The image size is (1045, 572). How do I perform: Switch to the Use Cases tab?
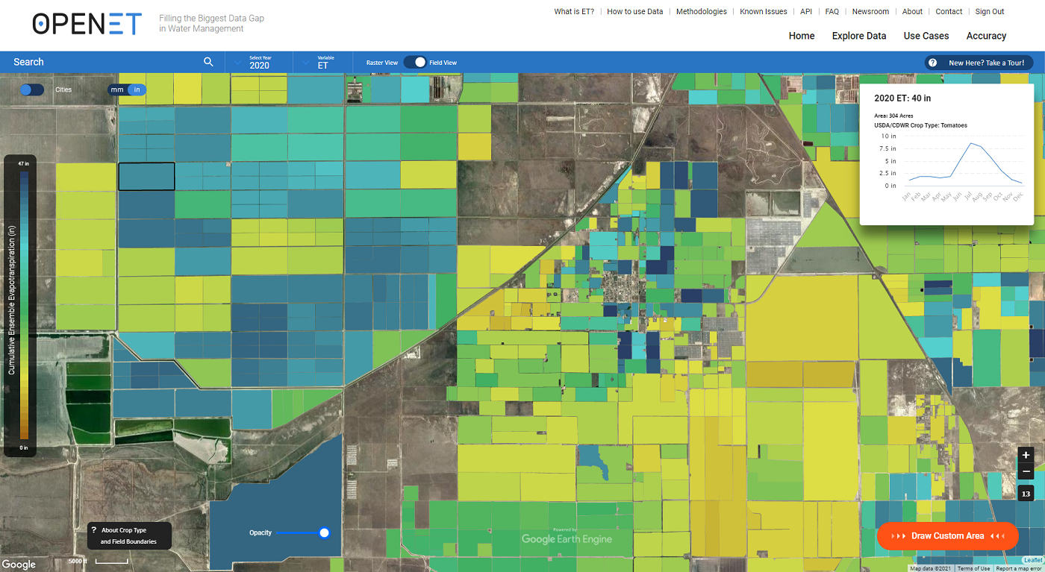926,36
